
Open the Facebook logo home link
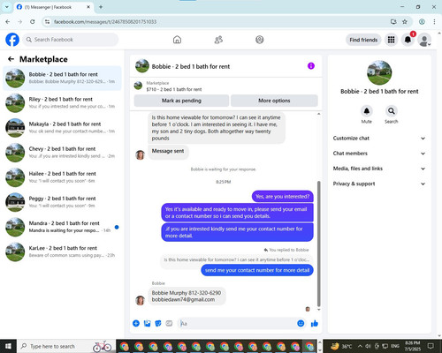(12, 40)
